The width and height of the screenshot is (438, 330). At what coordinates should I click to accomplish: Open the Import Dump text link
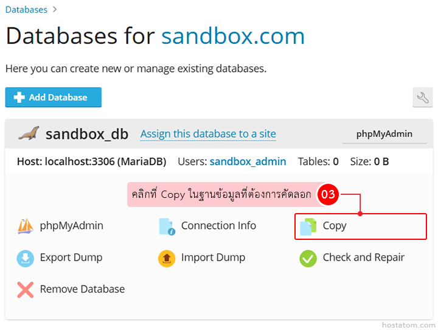coord(213,258)
